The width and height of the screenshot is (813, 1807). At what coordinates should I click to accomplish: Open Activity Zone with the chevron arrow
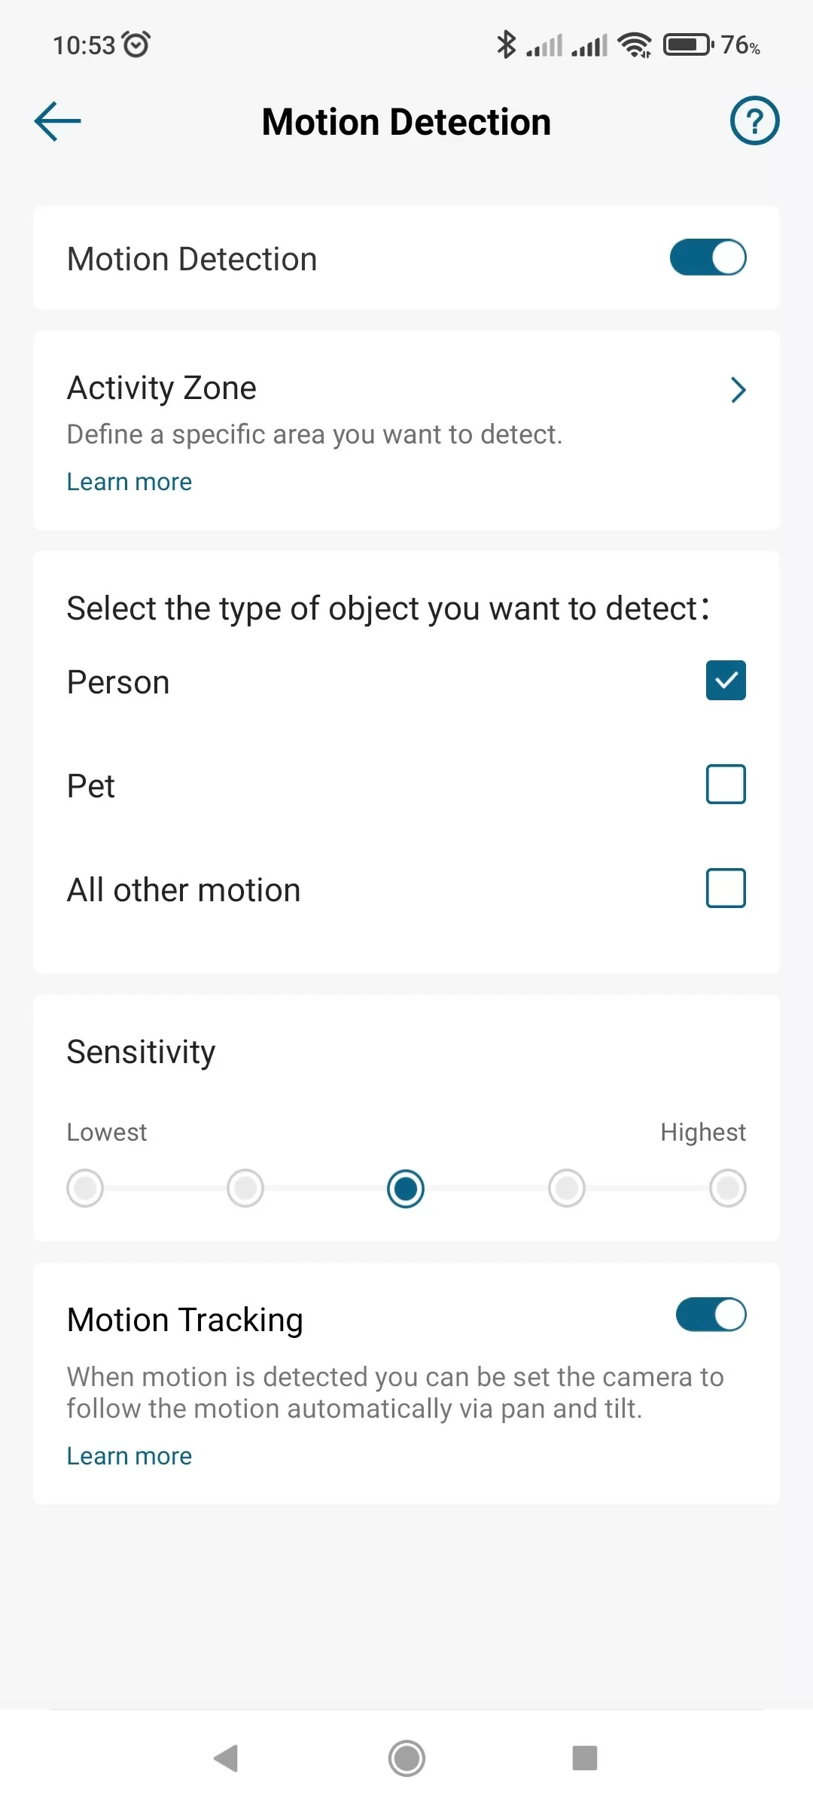coord(738,390)
